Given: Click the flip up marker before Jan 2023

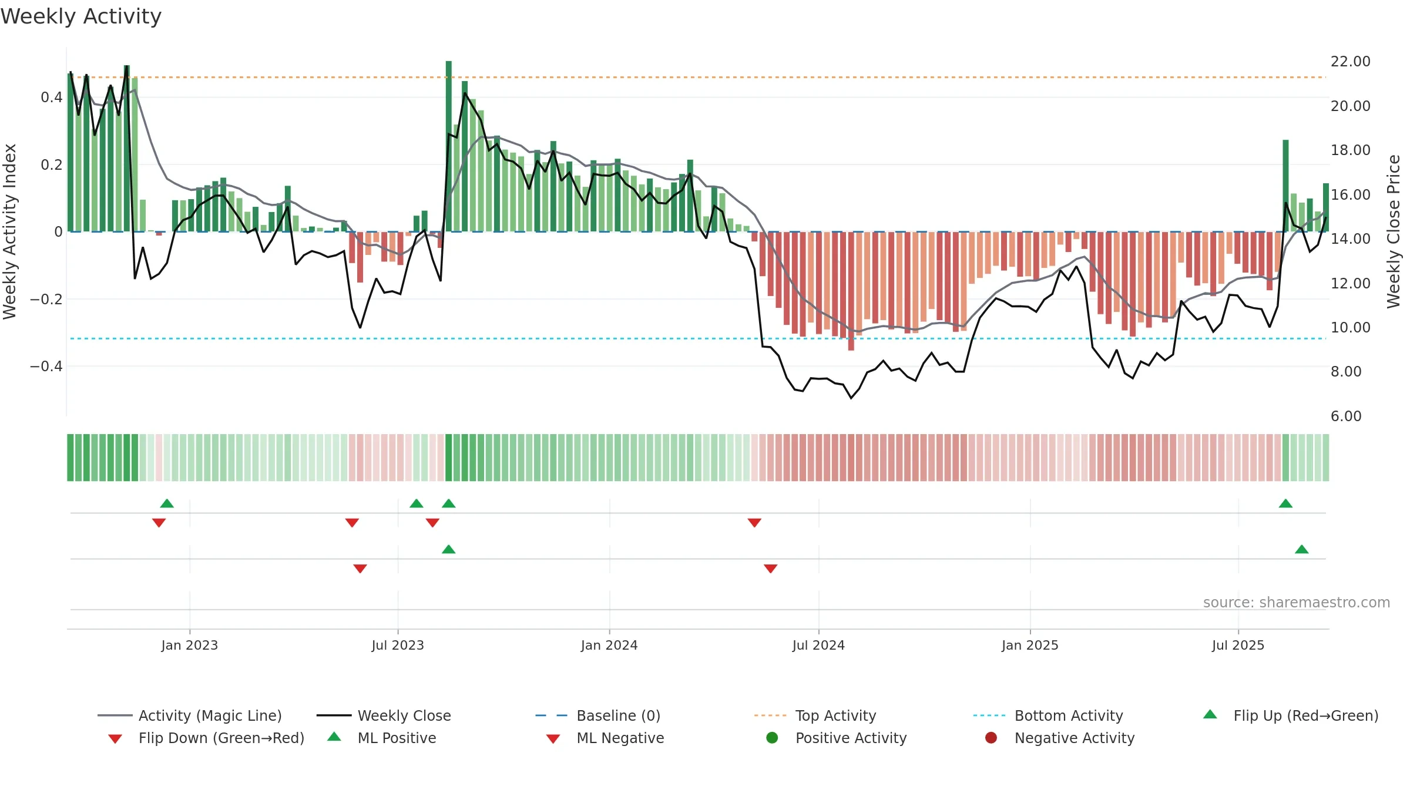Looking at the screenshot, I should point(167,503).
